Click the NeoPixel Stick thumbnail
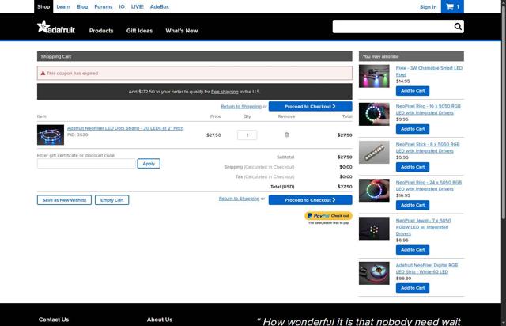This screenshot has height=326, width=506. click(374, 152)
